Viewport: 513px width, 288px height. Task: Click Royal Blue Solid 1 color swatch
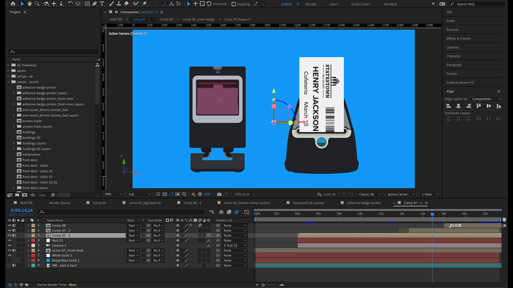[48, 260]
